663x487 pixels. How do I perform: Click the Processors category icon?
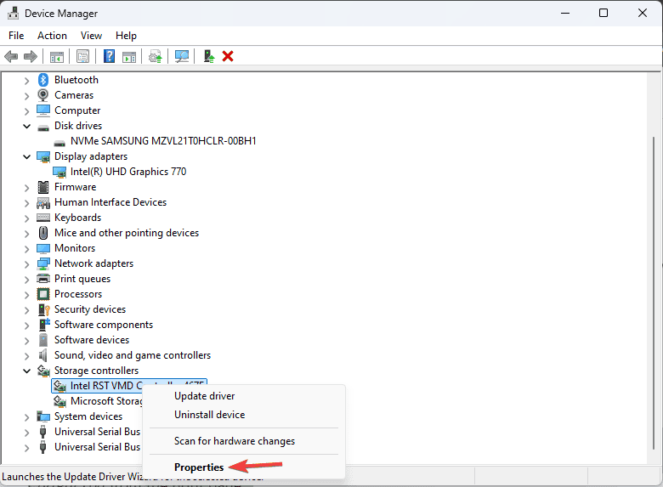pyautogui.click(x=43, y=294)
